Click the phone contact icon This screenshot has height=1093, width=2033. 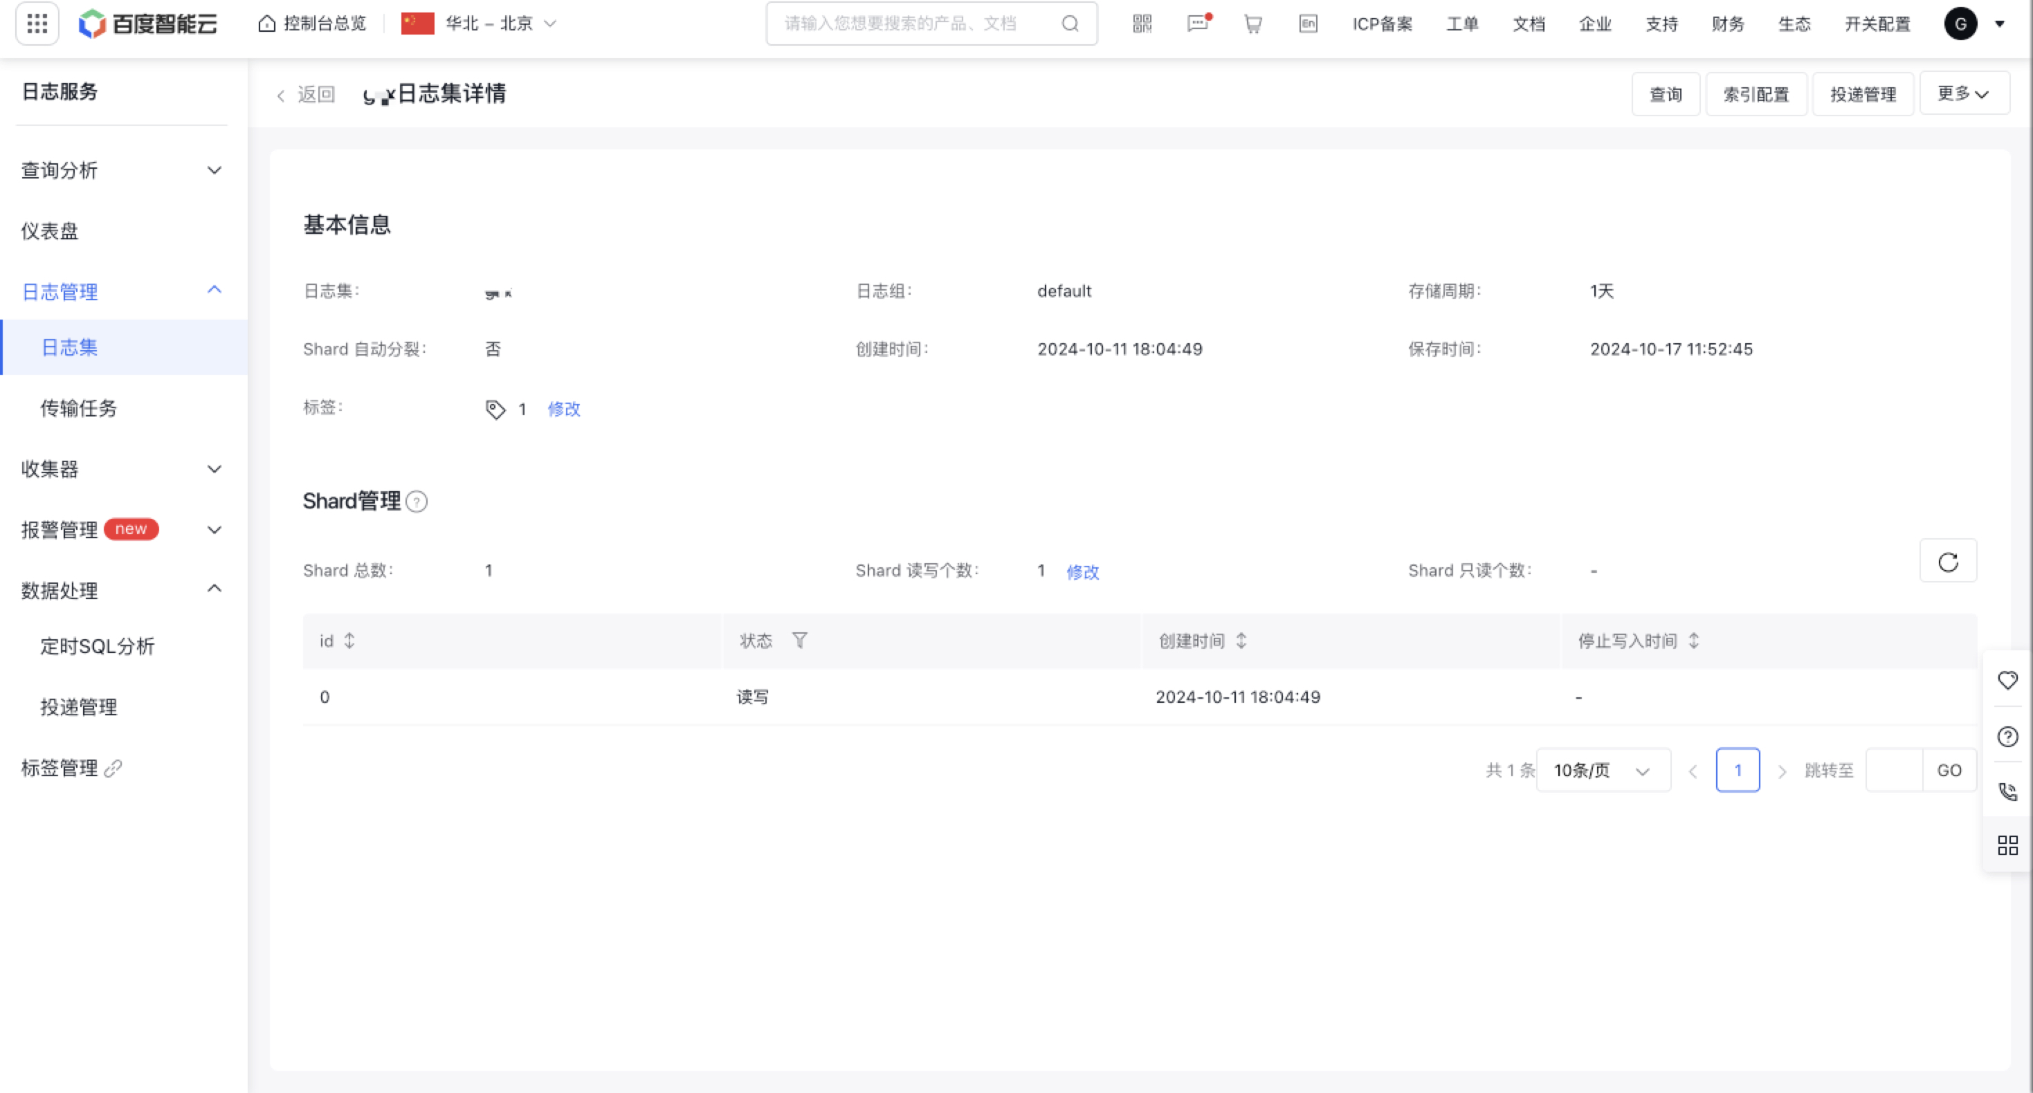pyautogui.click(x=2008, y=791)
